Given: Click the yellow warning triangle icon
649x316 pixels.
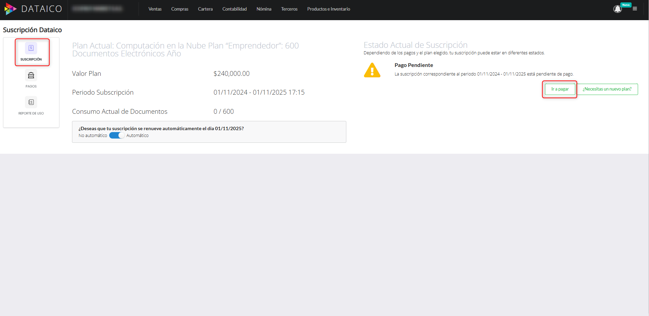Looking at the screenshot, I should coord(372,70).
